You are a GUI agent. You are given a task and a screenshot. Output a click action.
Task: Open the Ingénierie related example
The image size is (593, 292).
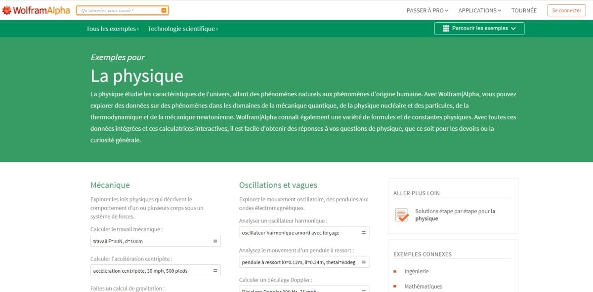click(417, 271)
